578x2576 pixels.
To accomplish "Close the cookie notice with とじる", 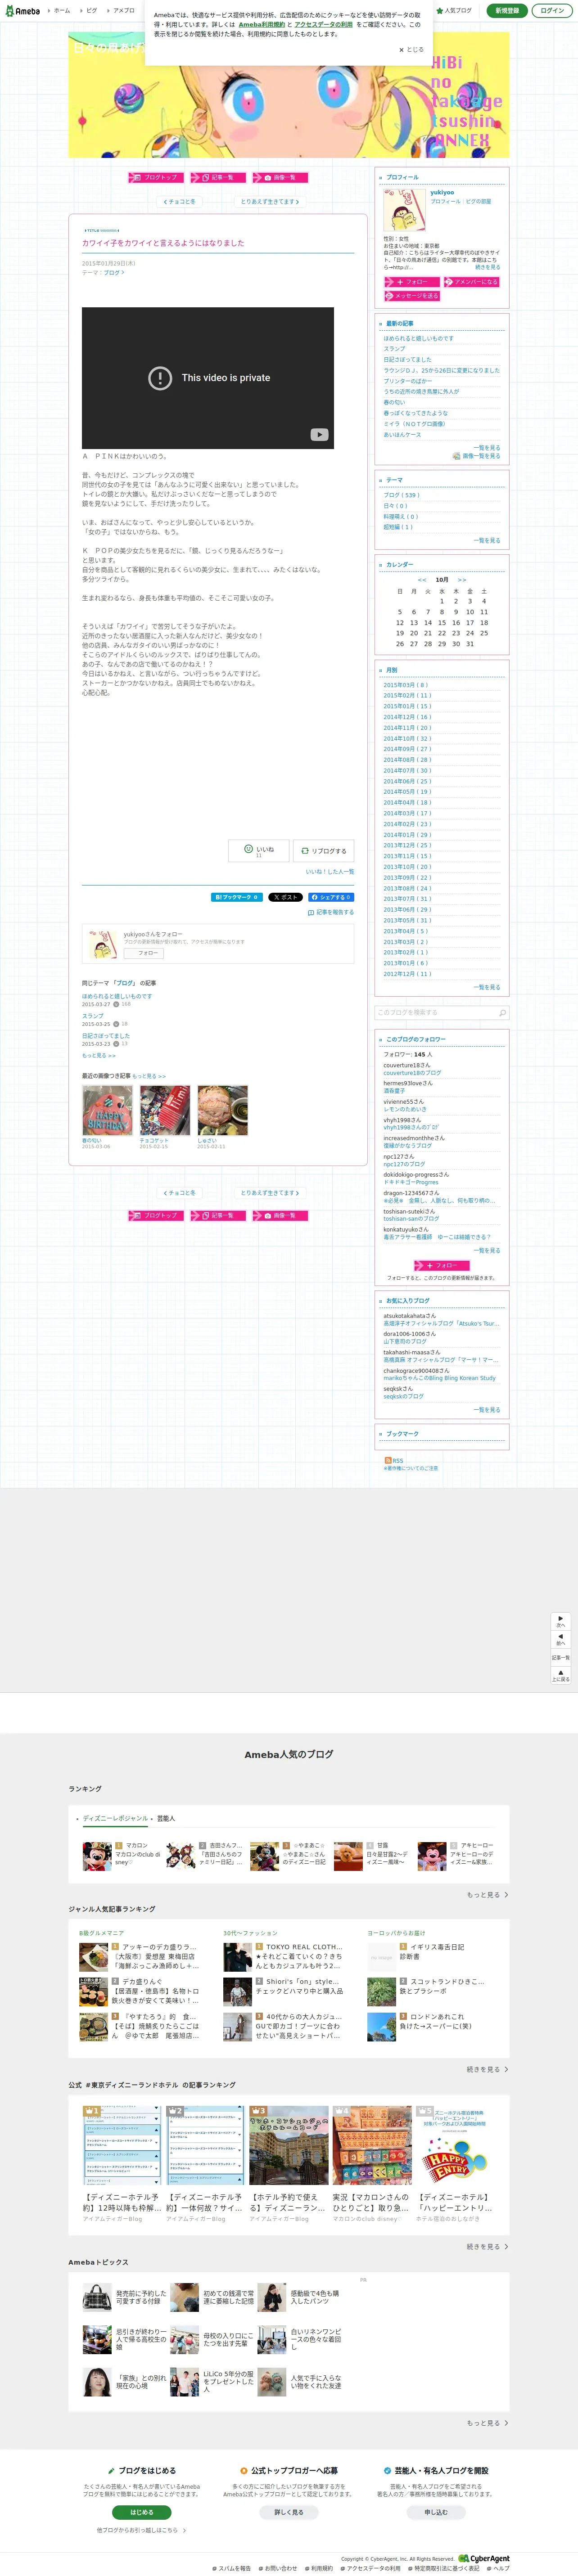I will 411,49.
